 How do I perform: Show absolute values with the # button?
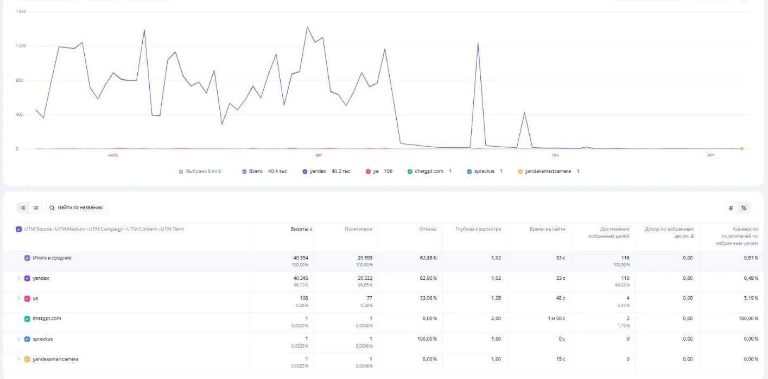(731, 208)
